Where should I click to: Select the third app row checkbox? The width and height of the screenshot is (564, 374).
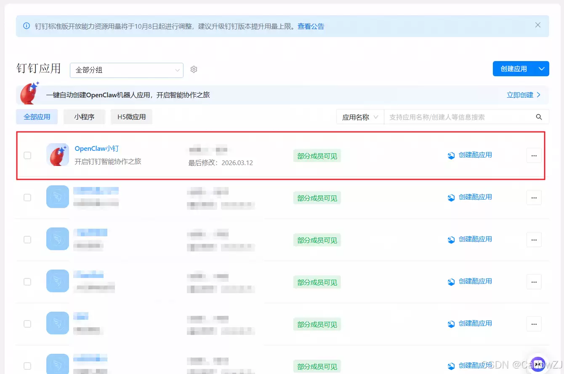[27, 240]
